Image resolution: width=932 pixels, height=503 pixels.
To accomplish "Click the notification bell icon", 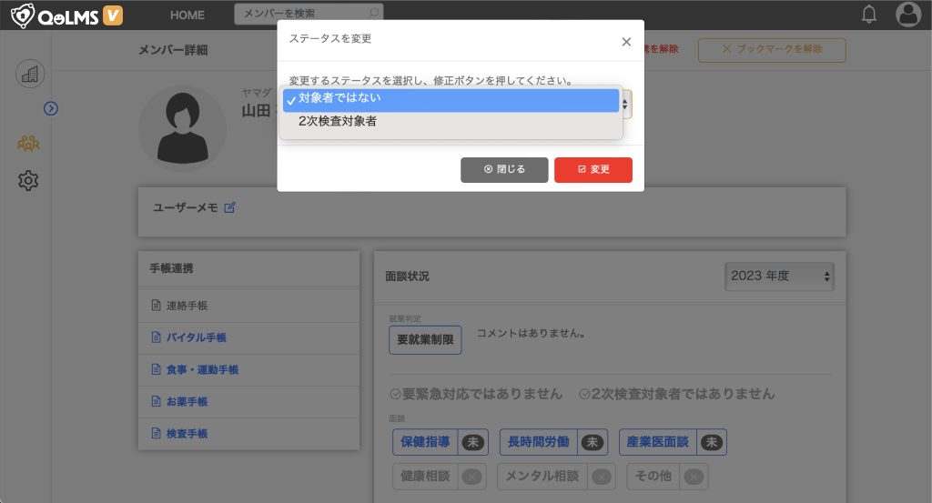I will click(x=869, y=15).
